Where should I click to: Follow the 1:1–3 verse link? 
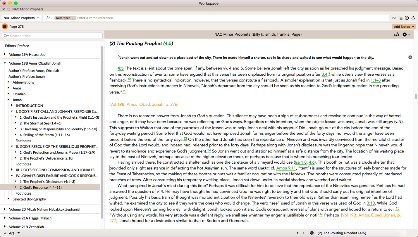tap(376, 80)
